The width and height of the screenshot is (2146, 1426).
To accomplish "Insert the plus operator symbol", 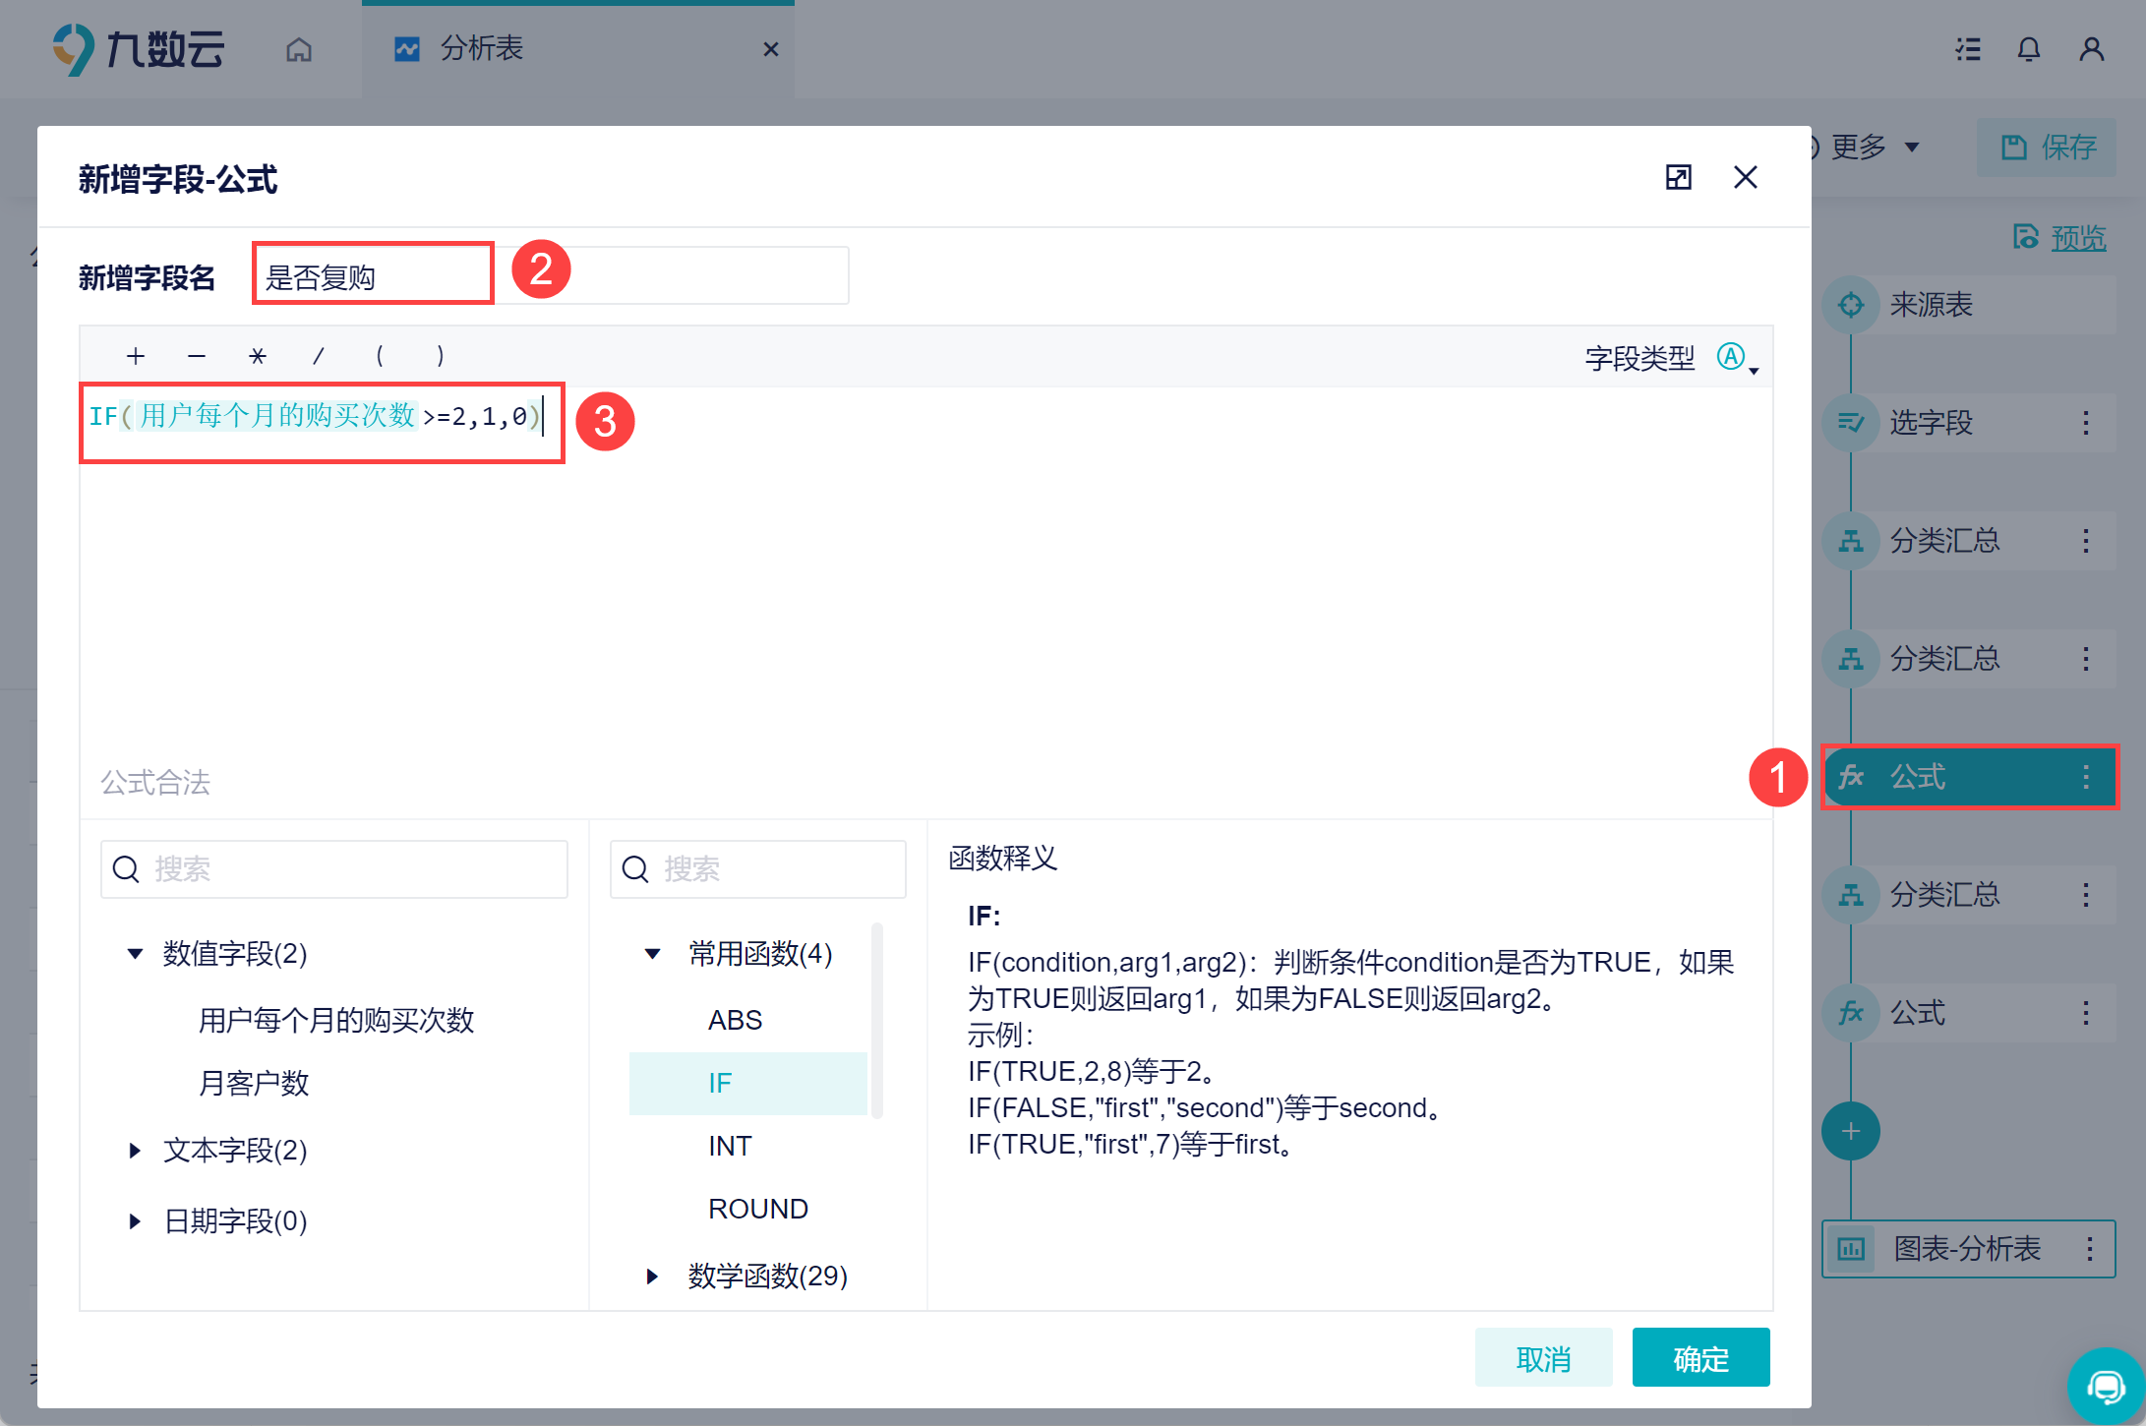I will pyautogui.click(x=136, y=356).
